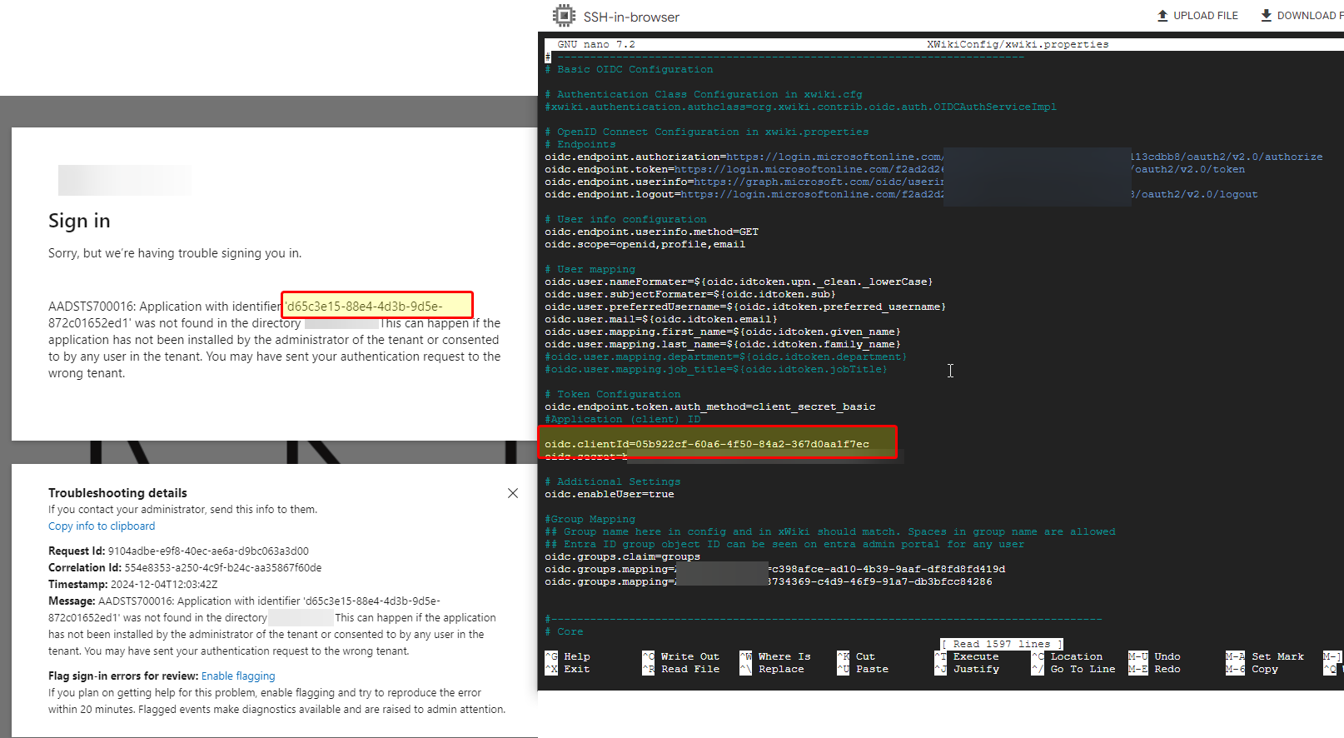Click the oidc.user.nameFormater line

click(x=739, y=282)
